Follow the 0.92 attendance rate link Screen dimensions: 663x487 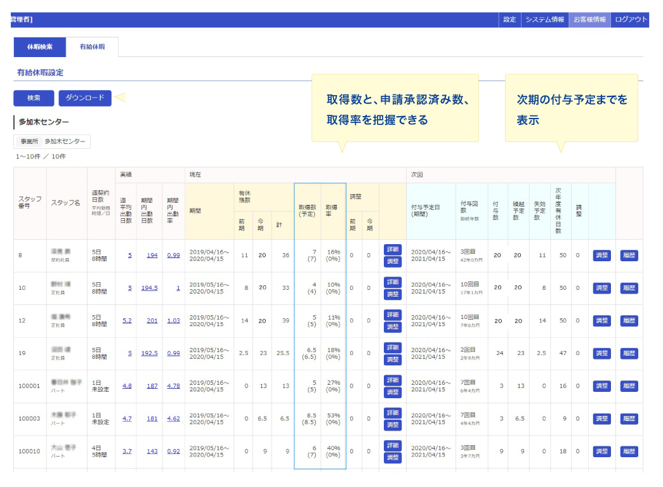[173, 451]
